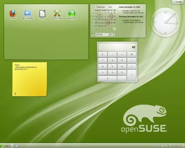The height and width of the screenshot is (148, 185).
Task: Adjust the week number 45 spinner
Action: [x=112, y=35]
